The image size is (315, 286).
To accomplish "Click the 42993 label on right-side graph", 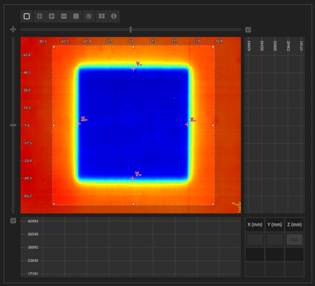I will point(249,46).
